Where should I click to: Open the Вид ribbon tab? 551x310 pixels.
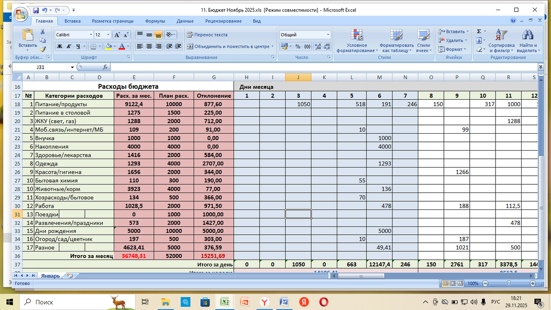tap(257, 21)
